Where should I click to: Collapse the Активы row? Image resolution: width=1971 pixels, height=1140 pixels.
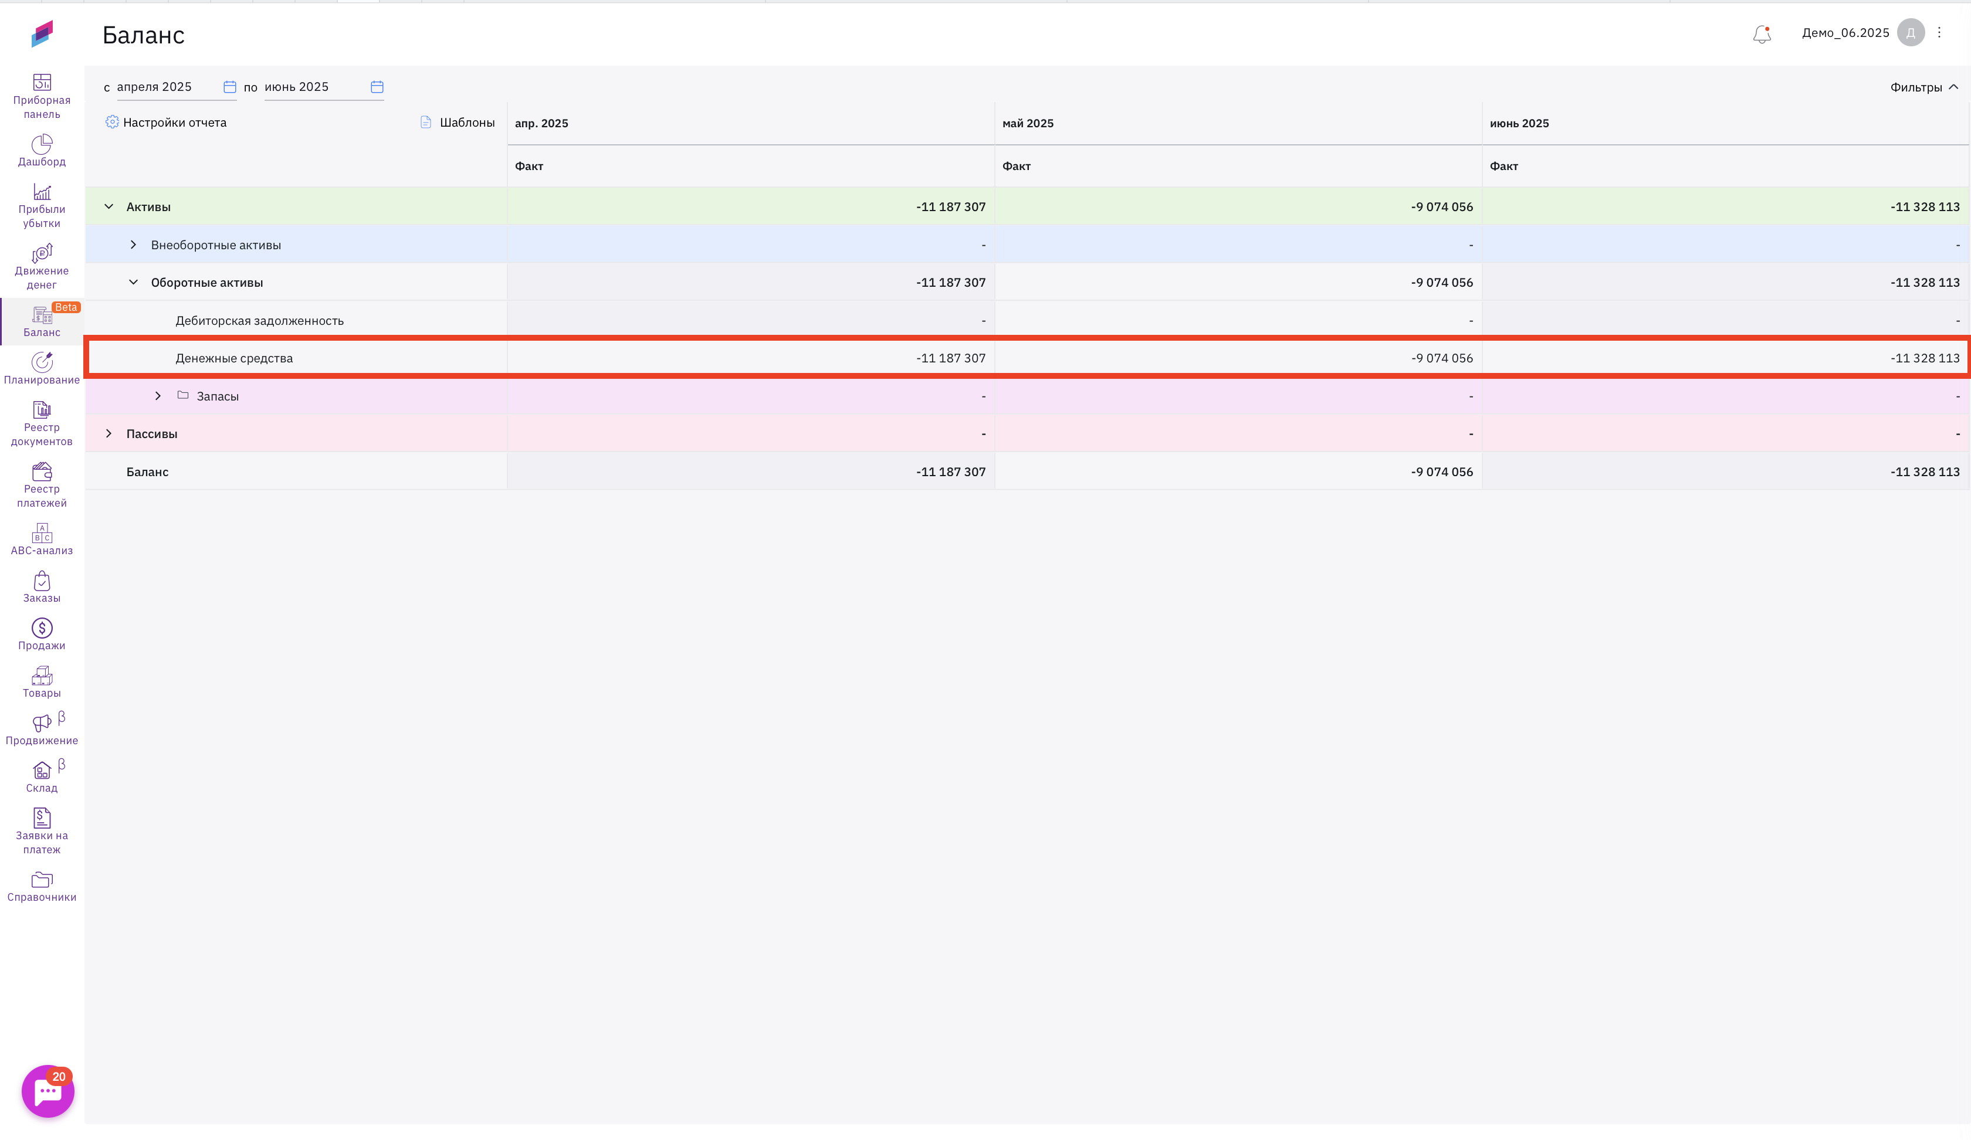click(x=109, y=206)
